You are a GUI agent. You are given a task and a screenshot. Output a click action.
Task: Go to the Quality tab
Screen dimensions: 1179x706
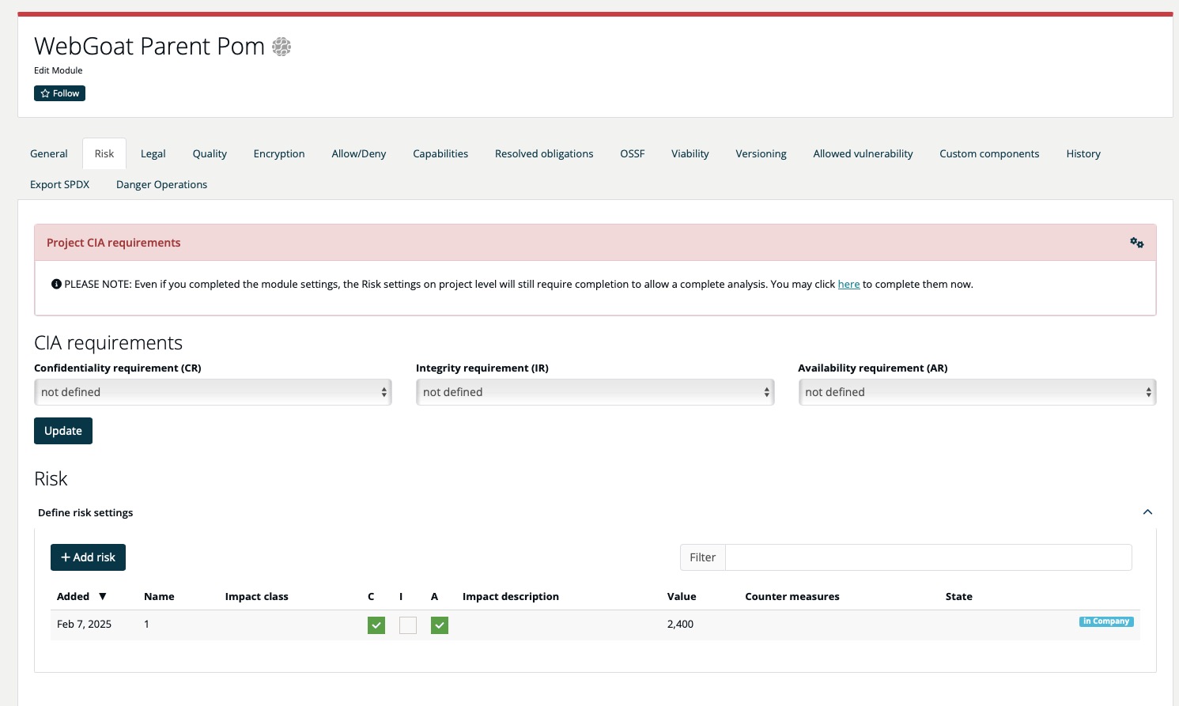tap(210, 153)
